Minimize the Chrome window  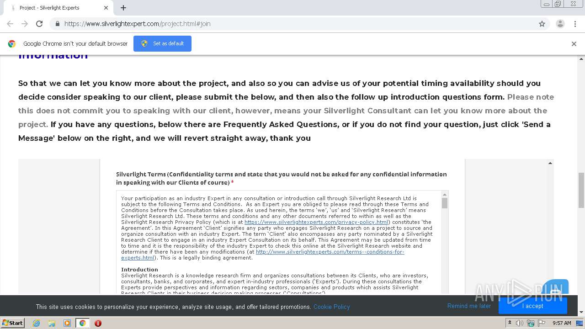click(547, 4)
